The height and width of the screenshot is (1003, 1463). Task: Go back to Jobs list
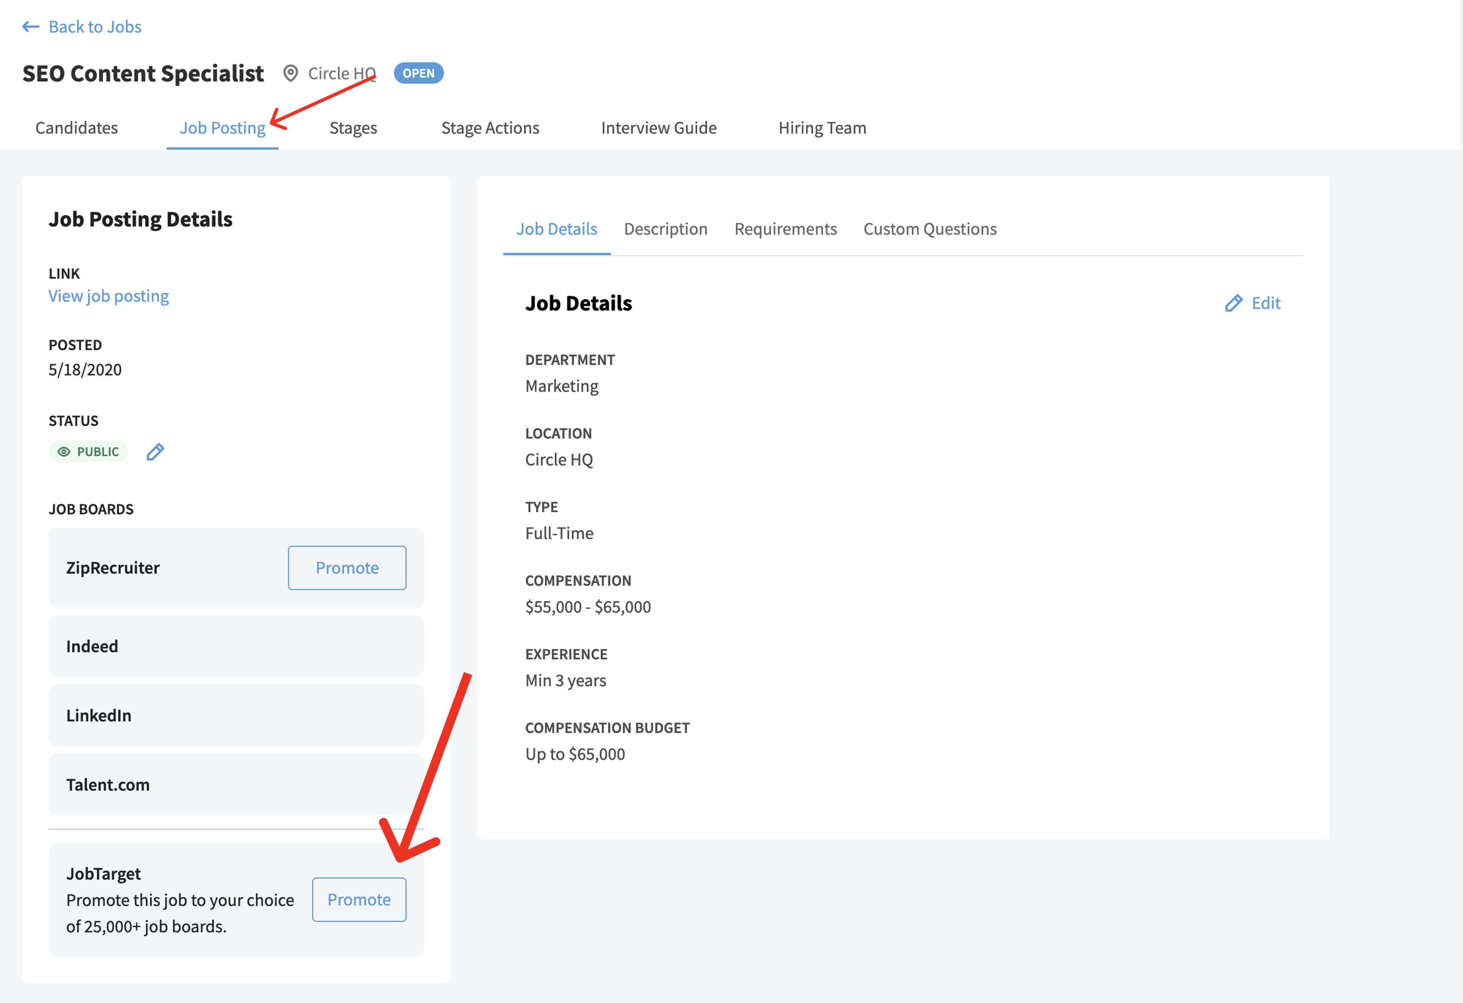click(x=82, y=26)
